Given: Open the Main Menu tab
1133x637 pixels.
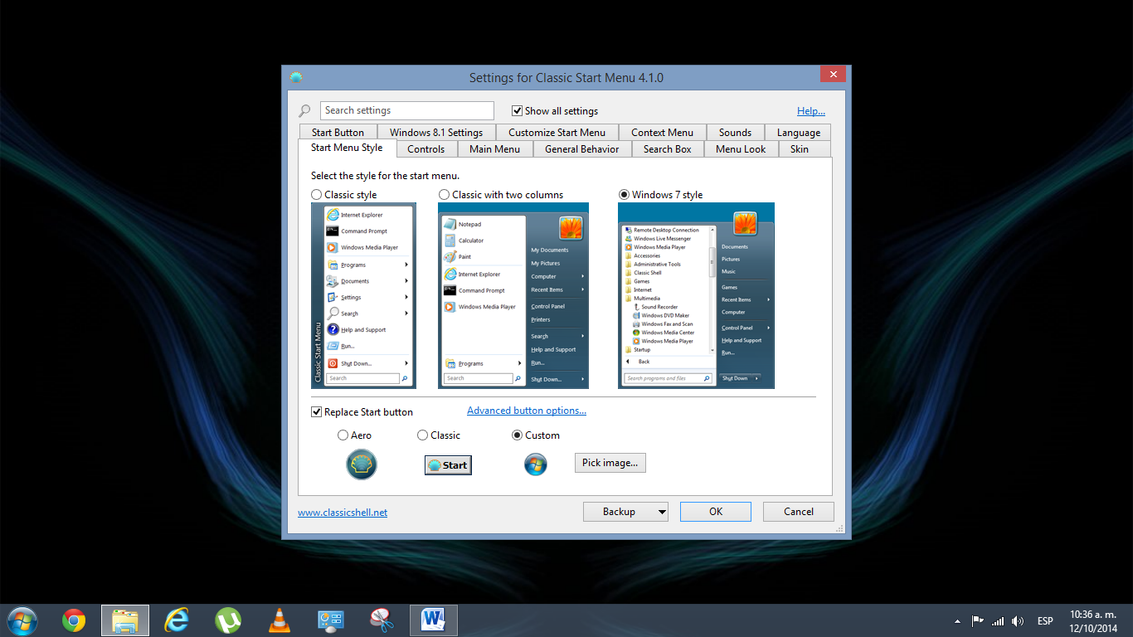Looking at the screenshot, I should [x=494, y=149].
